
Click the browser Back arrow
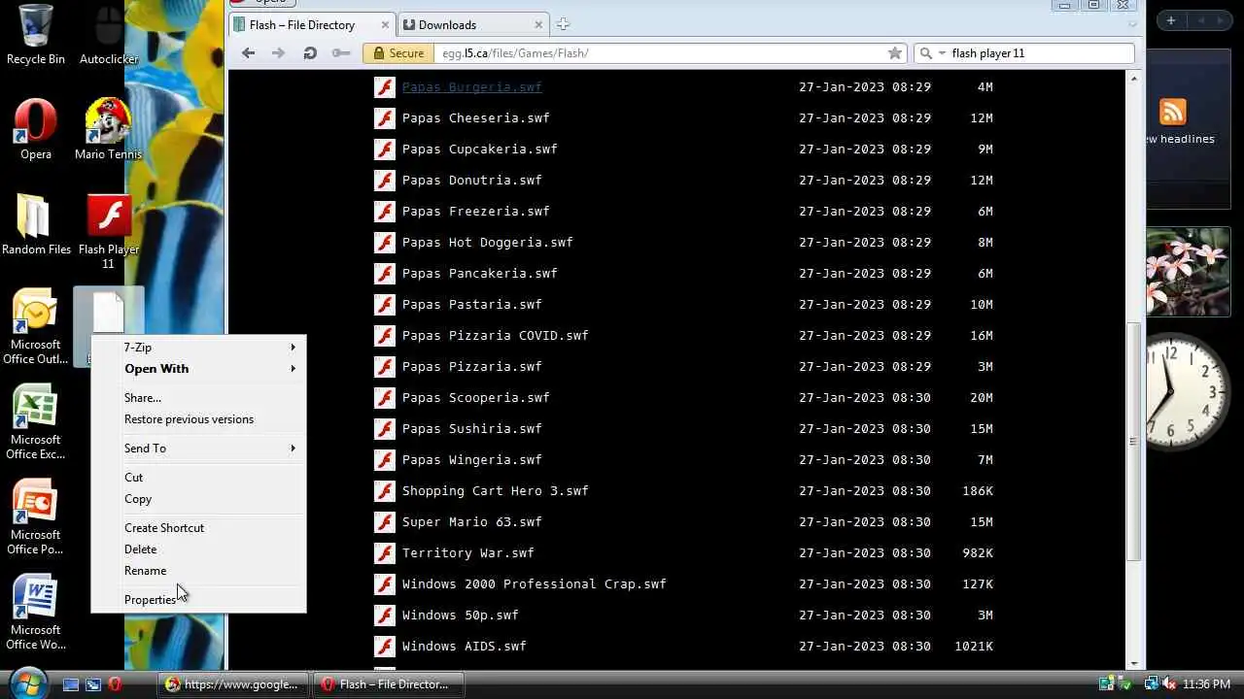click(248, 53)
